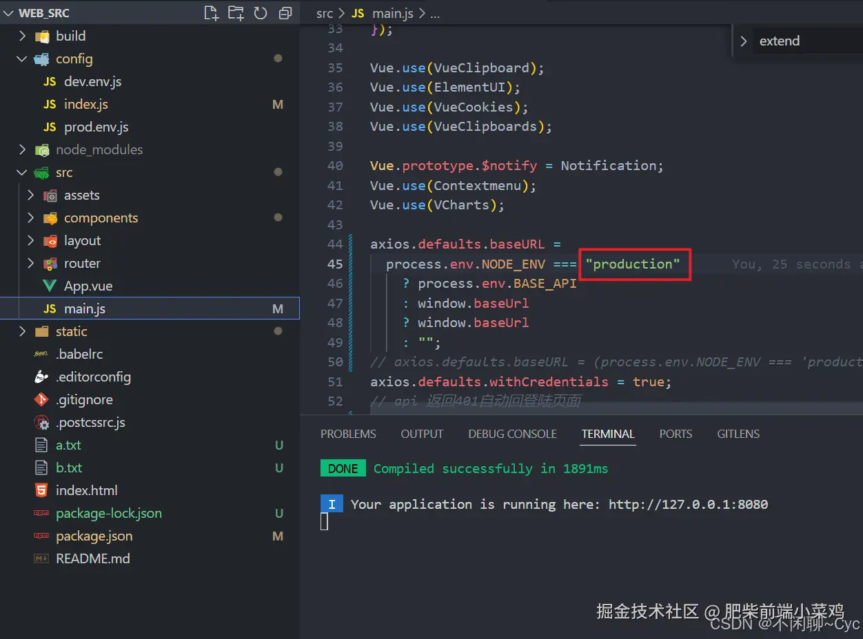Click the babel icon beside .babelrc
This screenshot has height=639, width=863.
tap(41, 354)
